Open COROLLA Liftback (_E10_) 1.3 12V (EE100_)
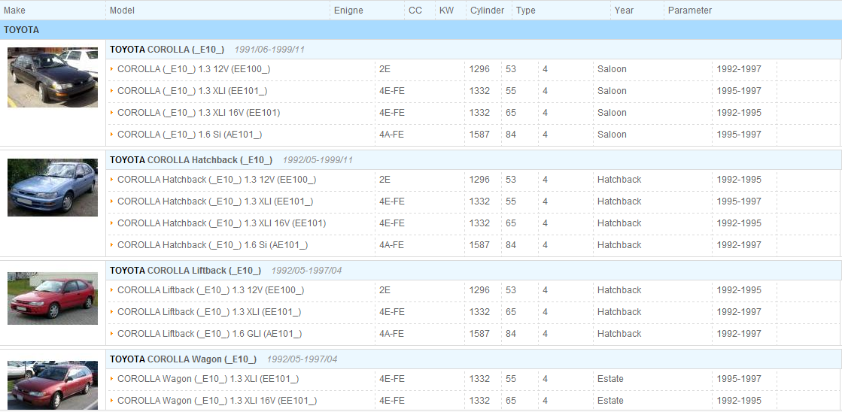 (211, 290)
